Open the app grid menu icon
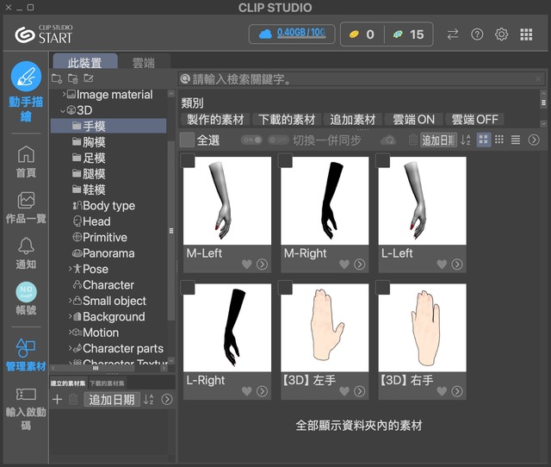The image size is (551, 467). [x=526, y=34]
